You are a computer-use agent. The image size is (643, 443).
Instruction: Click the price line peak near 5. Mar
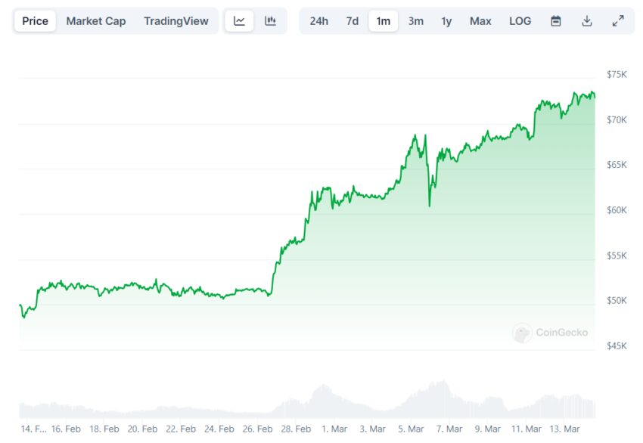(415, 136)
